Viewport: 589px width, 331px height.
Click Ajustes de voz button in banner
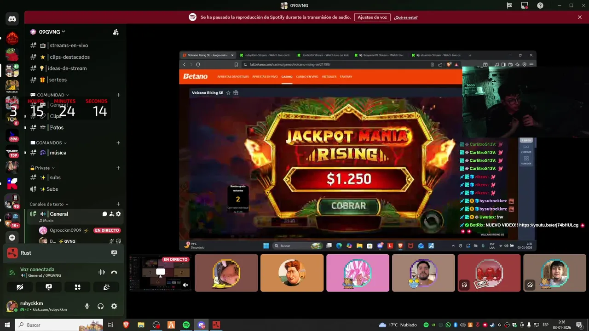(372, 17)
